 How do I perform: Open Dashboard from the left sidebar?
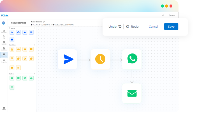(x=4, y=31)
